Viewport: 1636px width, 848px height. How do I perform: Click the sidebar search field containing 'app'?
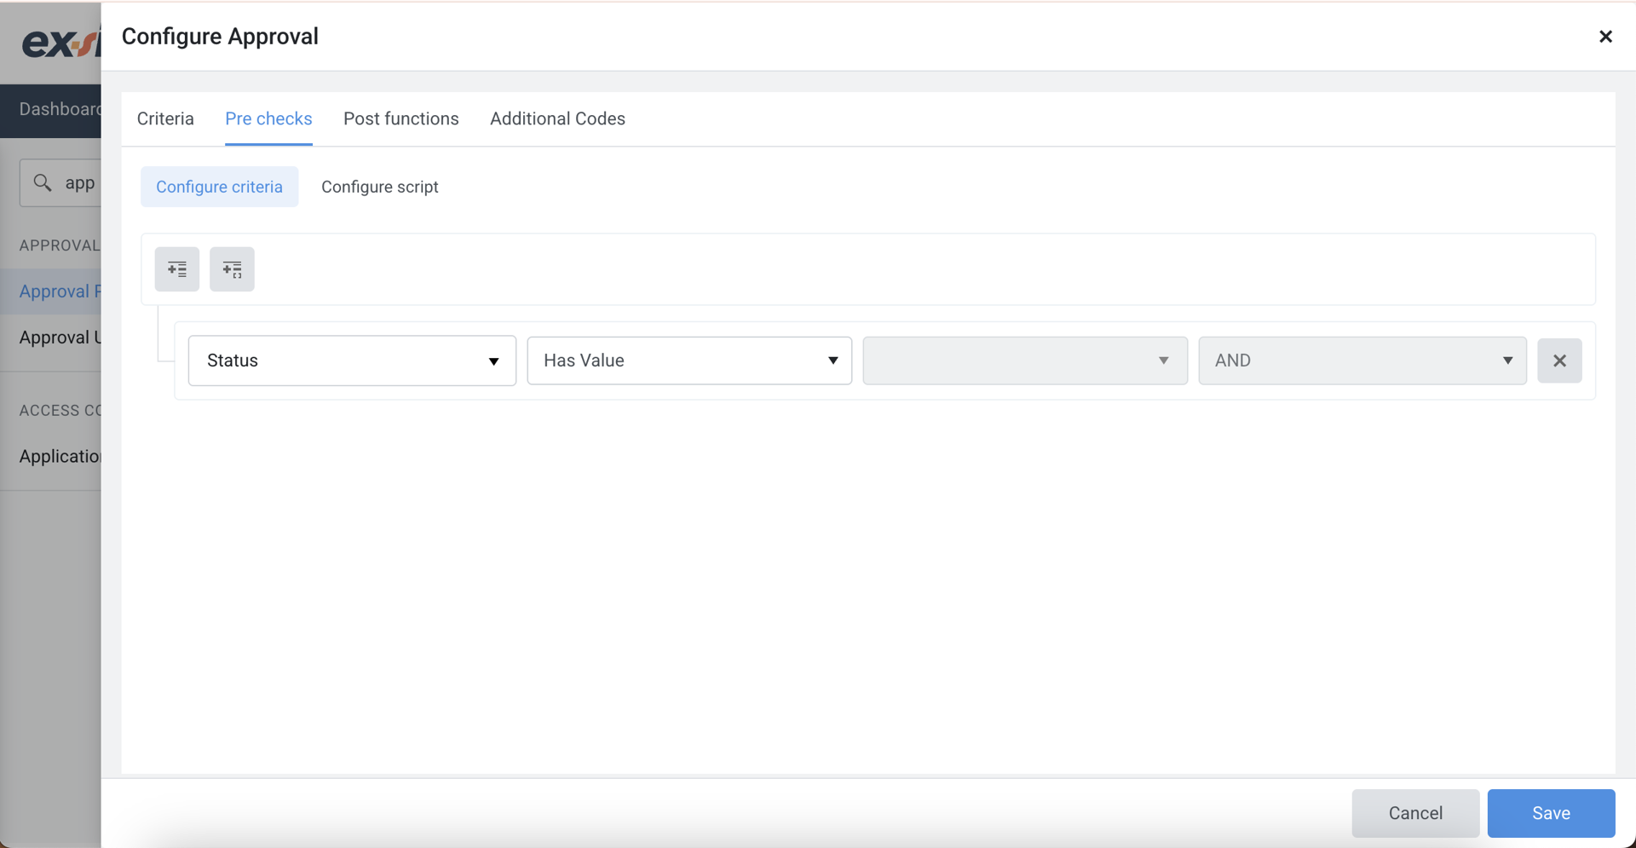pos(60,182)
